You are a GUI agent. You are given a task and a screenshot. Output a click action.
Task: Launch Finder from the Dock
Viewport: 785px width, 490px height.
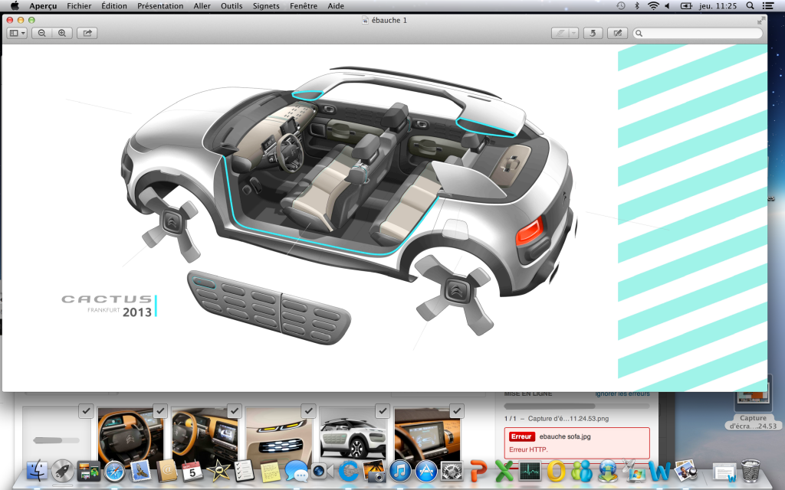pyautogui.click(x=38, y=470)
